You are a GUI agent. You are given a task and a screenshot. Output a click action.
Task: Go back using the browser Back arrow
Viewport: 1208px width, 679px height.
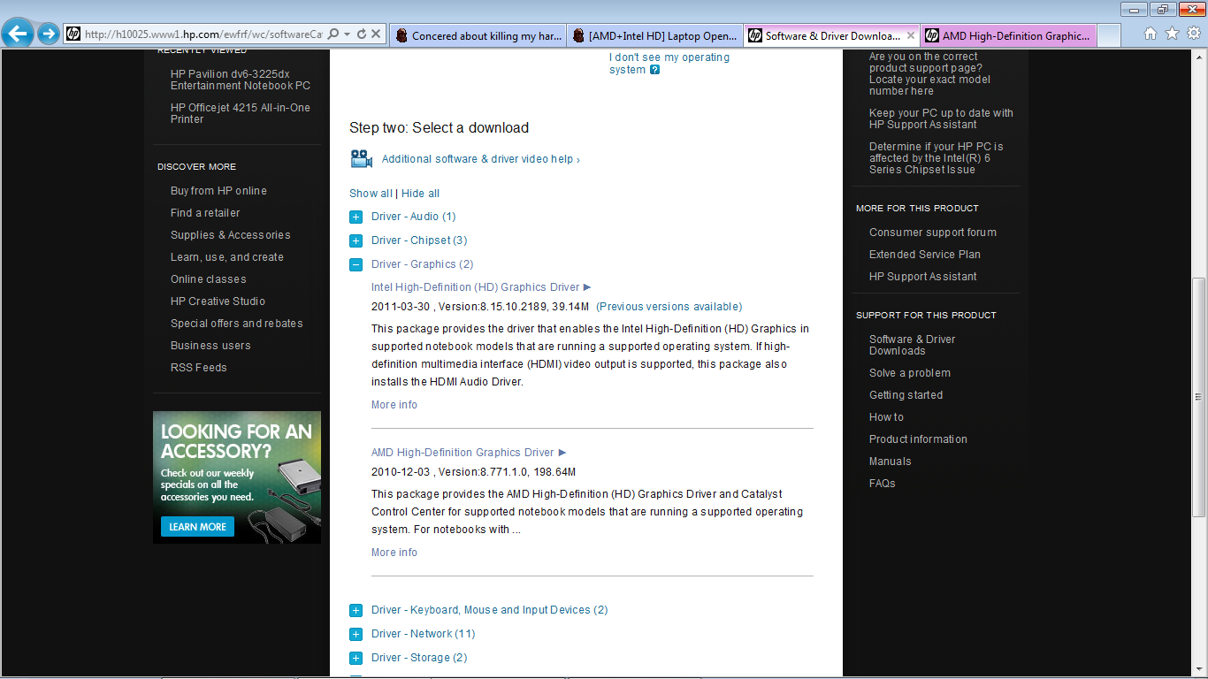click(18, 34)
